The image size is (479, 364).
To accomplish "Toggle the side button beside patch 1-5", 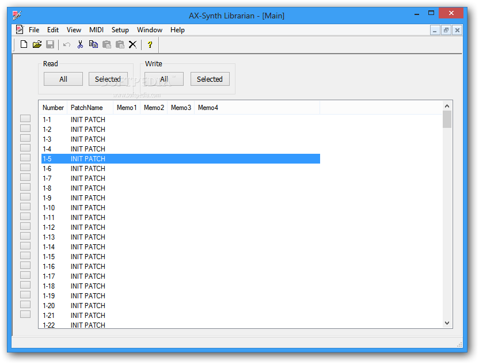I will pyautogui.click(x=25, y=157).
